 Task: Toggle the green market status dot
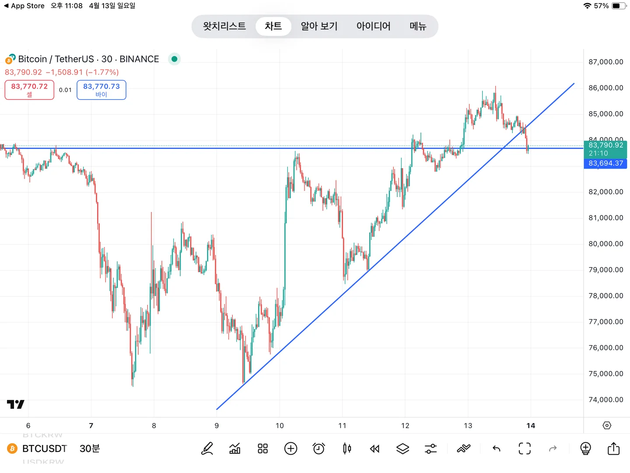click(175, 59)
